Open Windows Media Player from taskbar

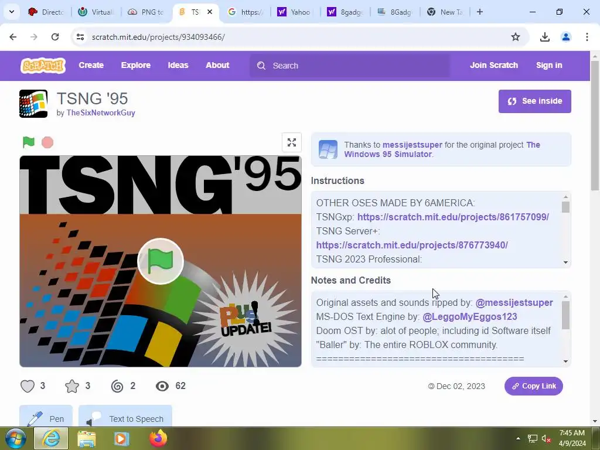point(121,438)
